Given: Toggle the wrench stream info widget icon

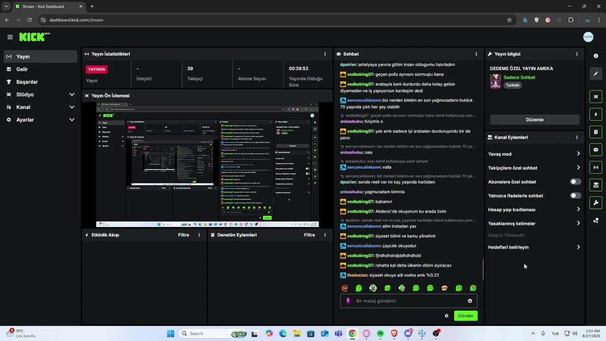Looking at the screenshot, I should 596,203.
